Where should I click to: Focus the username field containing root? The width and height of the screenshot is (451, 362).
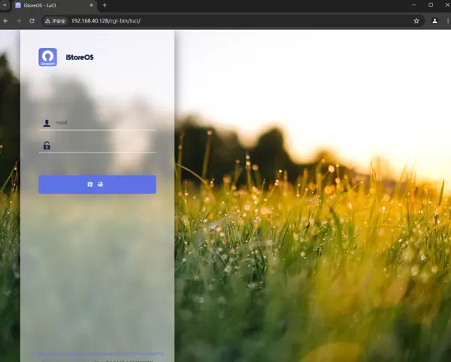(104, 122)
